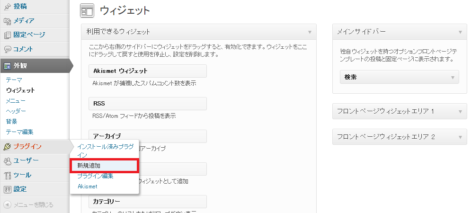Collapse the sidebar with メニューを閉じる arrow
The image size is (471, 213).
7,205
